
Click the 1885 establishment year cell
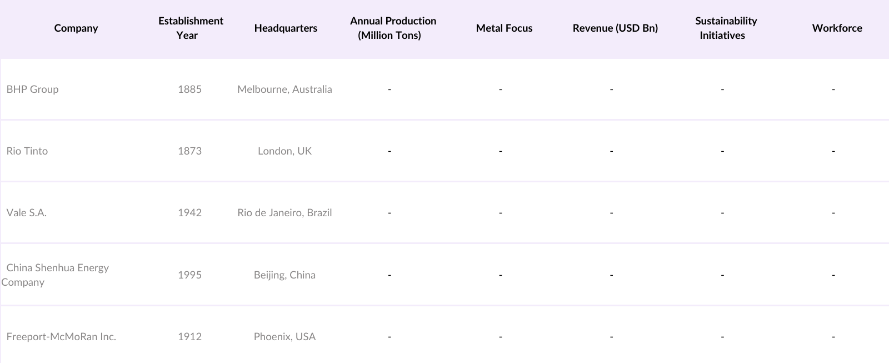[189, 89]
